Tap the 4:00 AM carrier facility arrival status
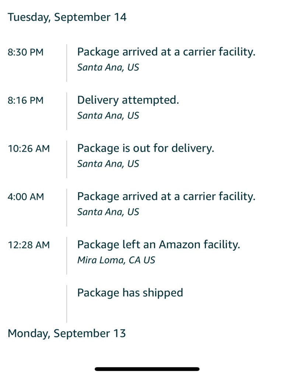Viewport: 294px width, 377px height. pos(166,196)
